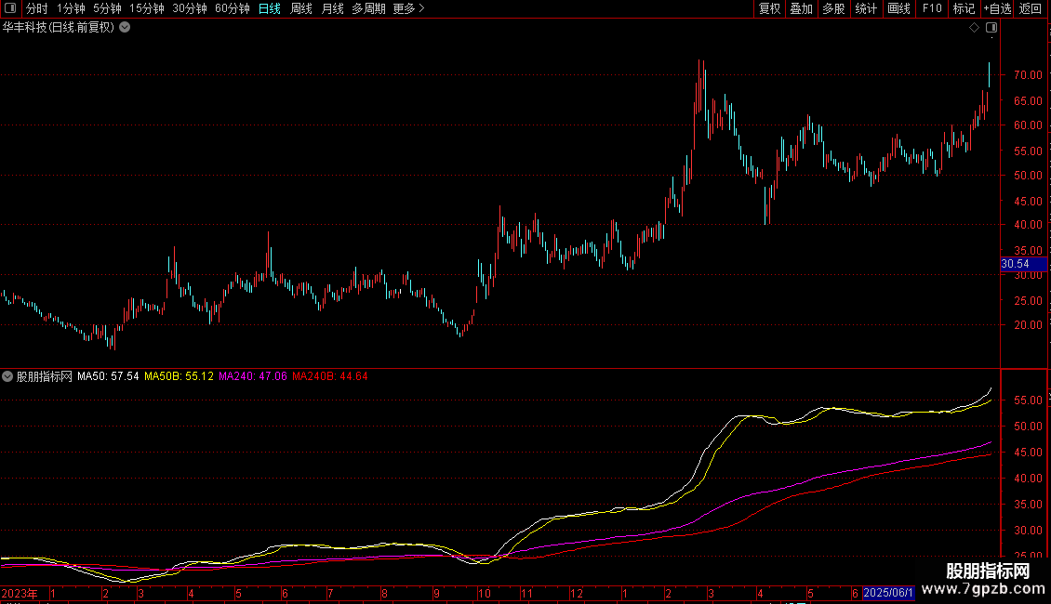This screenshot has height=604, width=1051.
Task: Switch to the 分时 intraday tab
Action: (36, 8)
